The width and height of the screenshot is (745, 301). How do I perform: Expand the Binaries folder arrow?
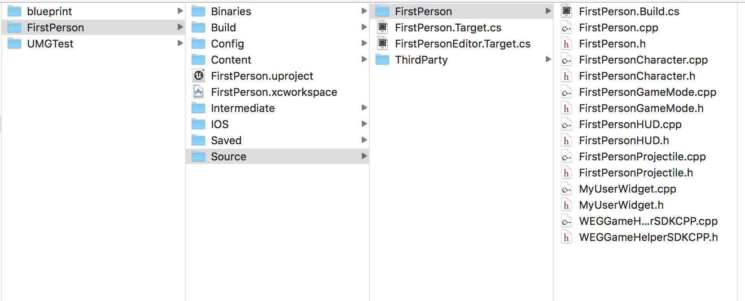click(364, 11)
